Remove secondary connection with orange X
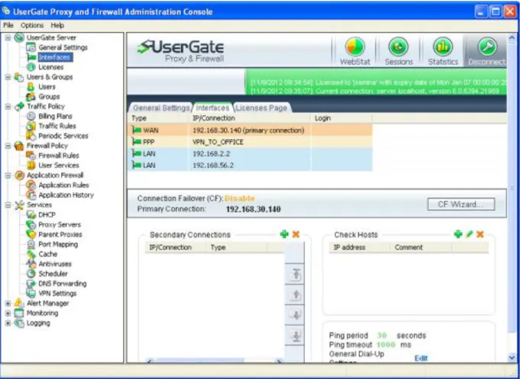 coord(296,234)
